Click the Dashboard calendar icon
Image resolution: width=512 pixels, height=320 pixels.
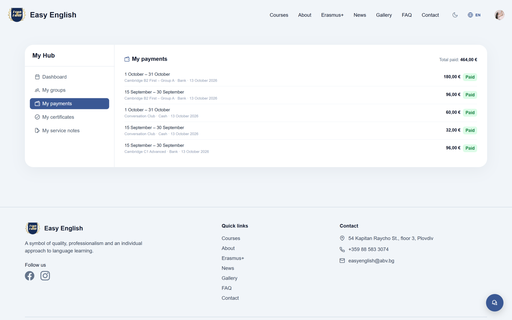pos(37,77)
